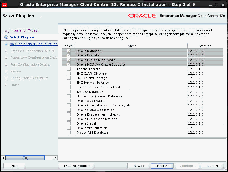Viewport: 228px width, 172px height.
Task: Tick the Oracle Audit Vault checkbox
Action: (69, 100)
